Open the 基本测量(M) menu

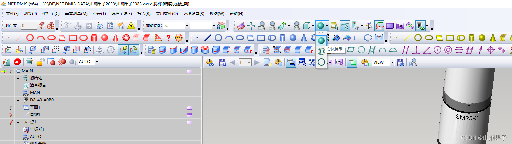coord(76,14)
